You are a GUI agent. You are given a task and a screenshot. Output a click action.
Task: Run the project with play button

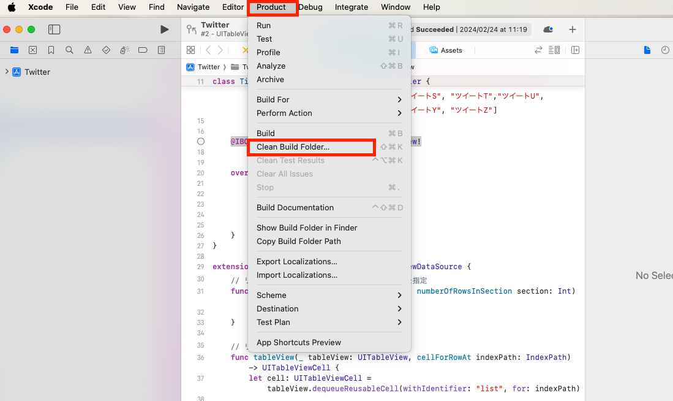tap(164, 29)
